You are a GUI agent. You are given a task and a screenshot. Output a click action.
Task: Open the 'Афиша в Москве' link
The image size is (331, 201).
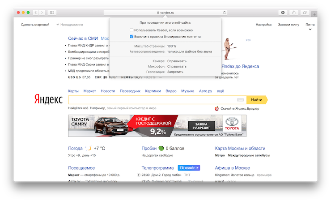click(232, 168)
